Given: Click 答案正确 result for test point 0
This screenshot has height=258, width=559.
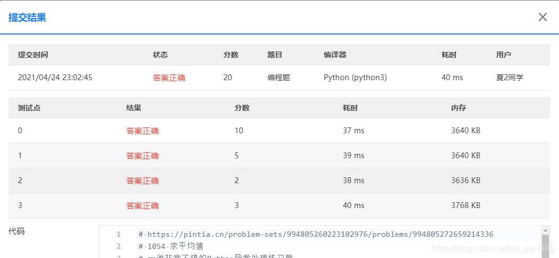Looking at the screenshot, I should click(142, 131).
